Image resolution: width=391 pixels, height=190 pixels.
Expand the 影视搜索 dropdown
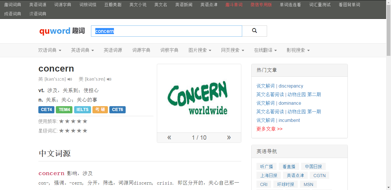pyautogui.click(x=298, y=50)
